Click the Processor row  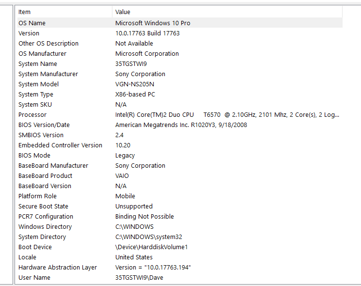pos(32,114)
